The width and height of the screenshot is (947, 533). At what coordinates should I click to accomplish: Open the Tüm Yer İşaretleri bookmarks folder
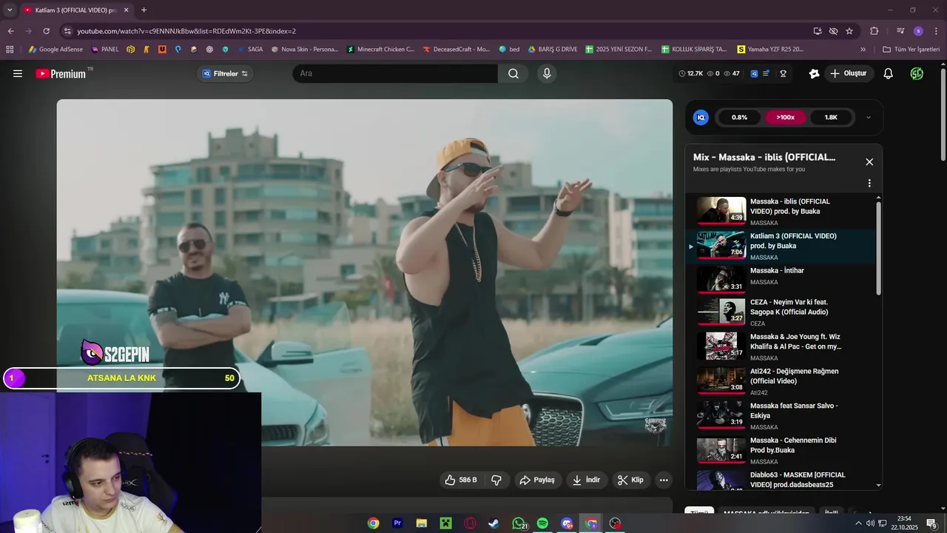(x=911, y=50)
